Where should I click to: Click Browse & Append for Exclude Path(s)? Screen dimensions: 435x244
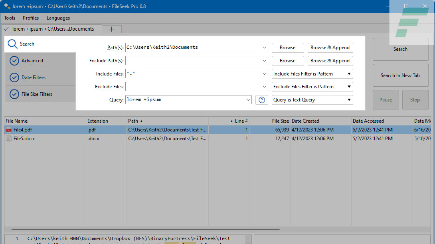click(x=330, y=61)
